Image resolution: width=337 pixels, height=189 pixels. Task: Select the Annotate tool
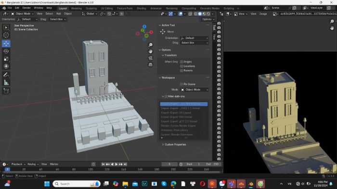(6, 75)
